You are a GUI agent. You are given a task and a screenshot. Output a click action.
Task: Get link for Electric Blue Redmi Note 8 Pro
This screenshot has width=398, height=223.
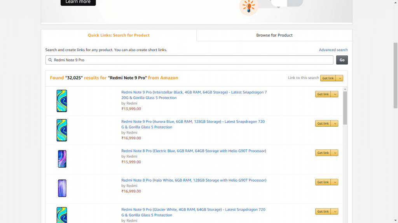click(323, 153)
